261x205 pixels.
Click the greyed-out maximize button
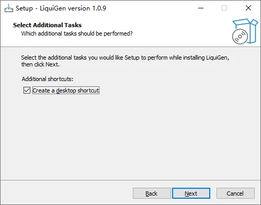pyautogui.click(x=224, y=8)
